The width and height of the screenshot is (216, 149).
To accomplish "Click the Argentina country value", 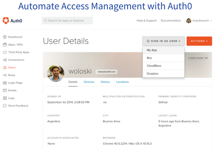I will point(54,121).
